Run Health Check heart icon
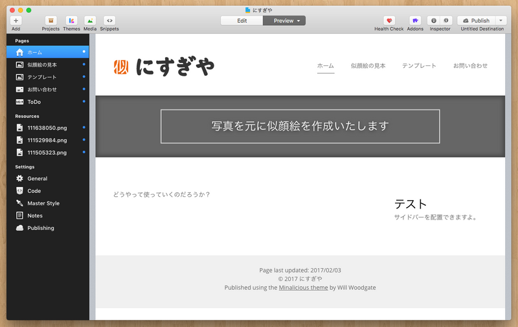The width and height of the screenshot is (518, 327). coord(389,21)
